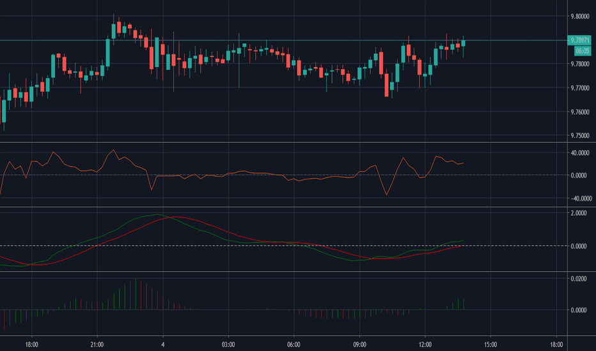596x351 pixels.
Task: Click the 18:00 time label at left
Action: pos(31,345)
